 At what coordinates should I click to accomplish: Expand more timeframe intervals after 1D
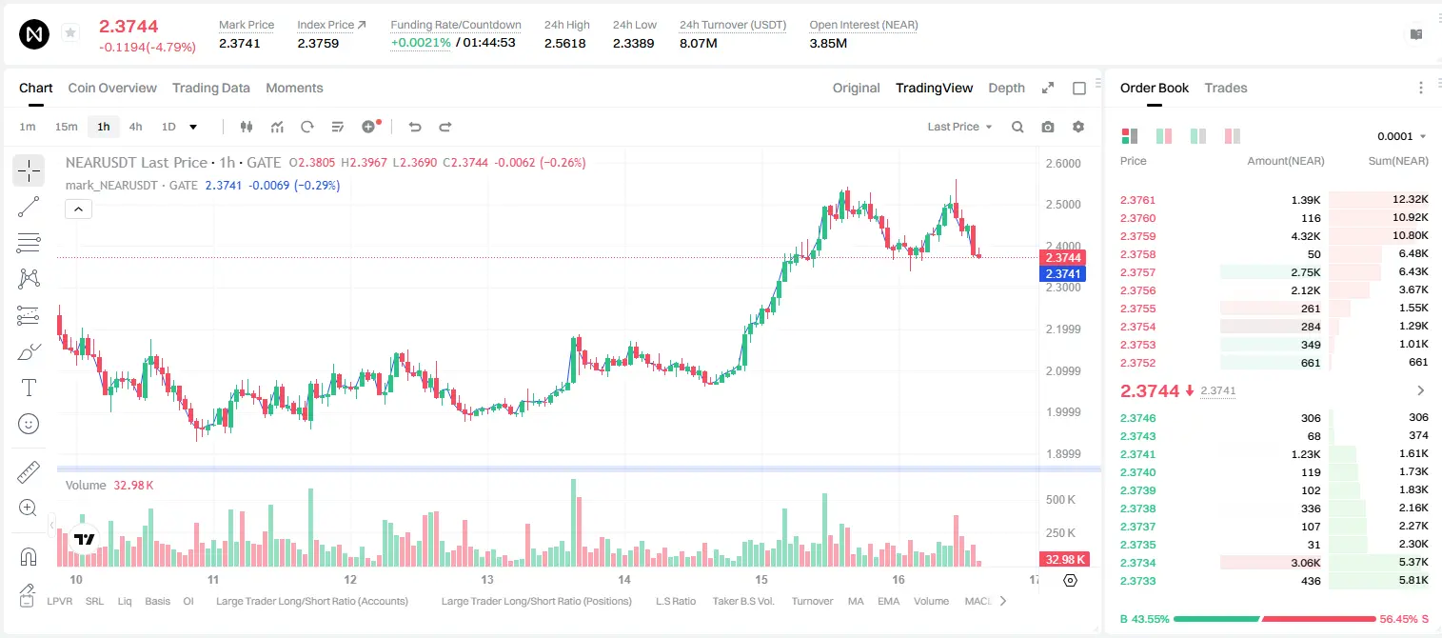[193, 127]
